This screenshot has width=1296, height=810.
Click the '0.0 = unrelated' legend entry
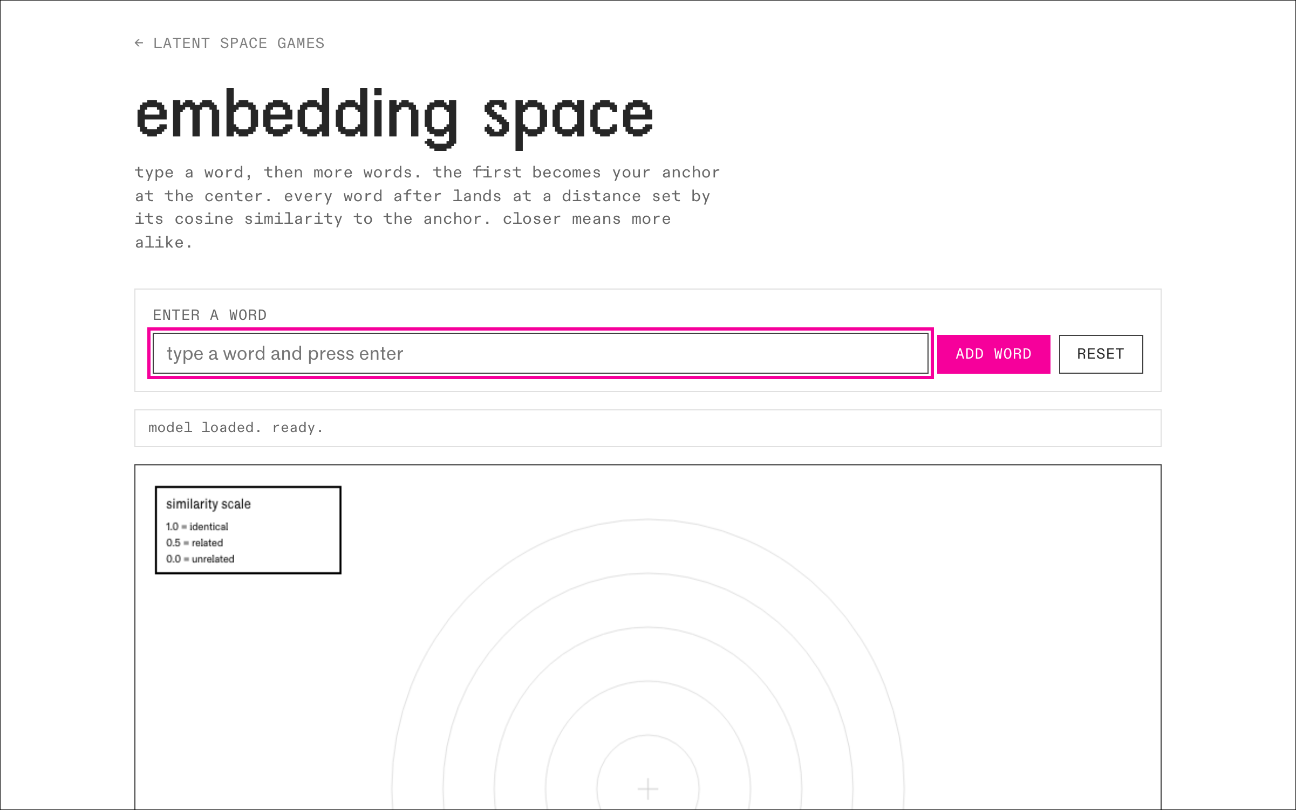tap(200, 559)
